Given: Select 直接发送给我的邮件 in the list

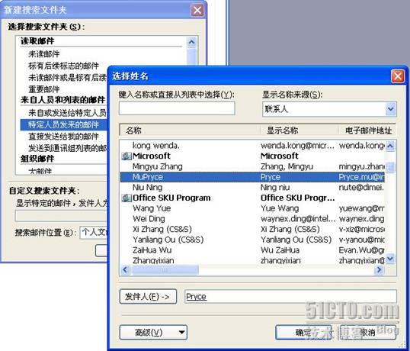Looking at the screenshot, I should [x=63, y=137].
